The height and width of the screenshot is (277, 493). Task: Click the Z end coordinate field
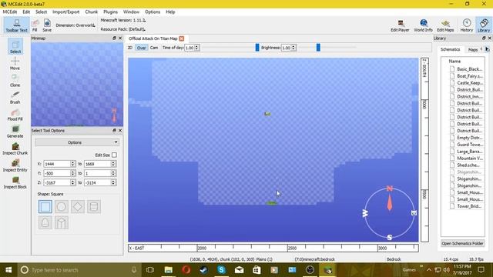tap(97, 182)
